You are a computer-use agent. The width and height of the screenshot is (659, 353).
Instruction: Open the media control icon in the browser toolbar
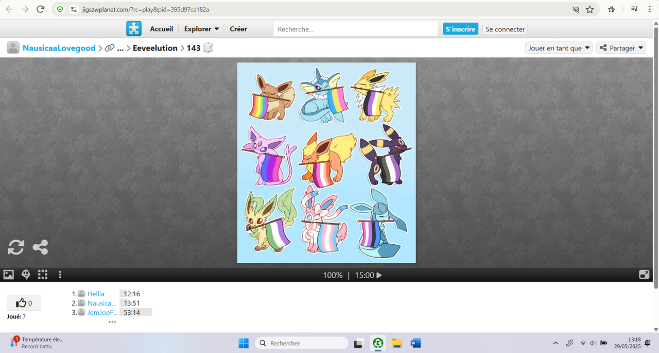tap(634, 9)
